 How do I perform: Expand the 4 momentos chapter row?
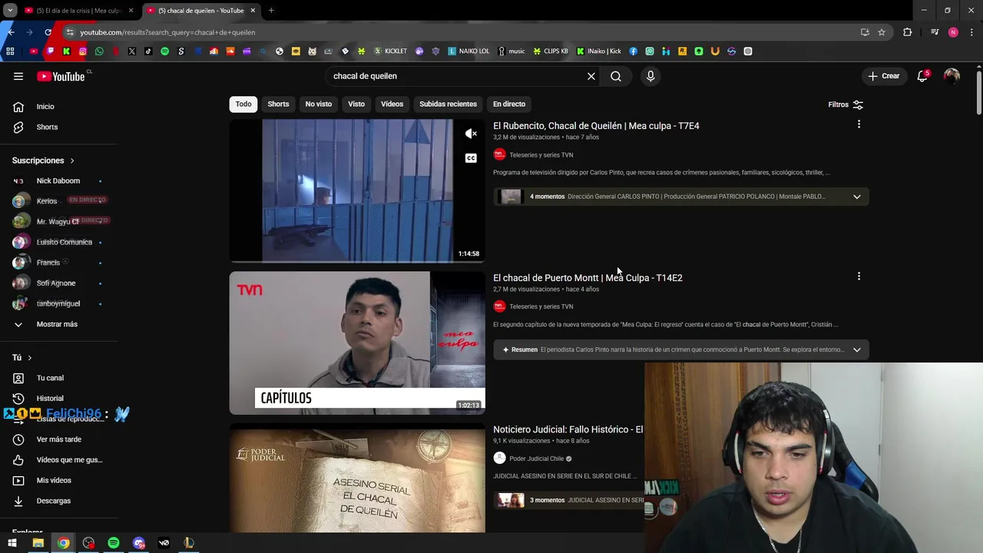[x=681, y=197]
